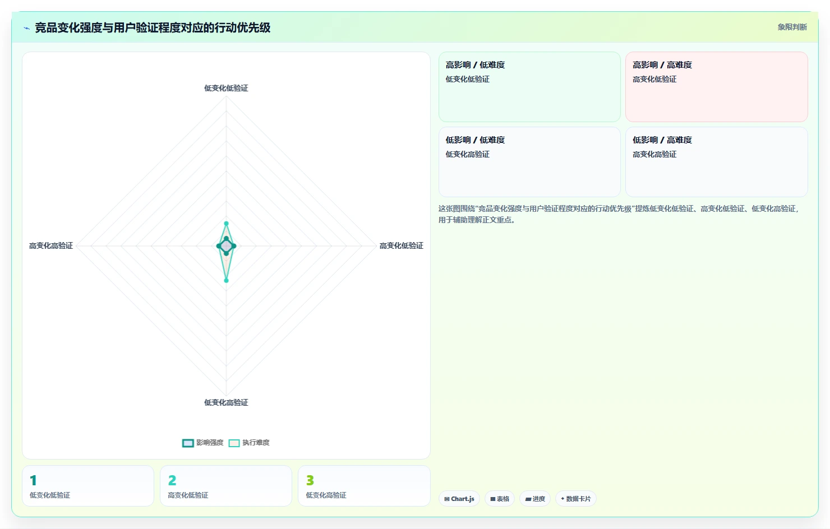
Task: Select card number 1 低变化低验证
Action: 88,486
